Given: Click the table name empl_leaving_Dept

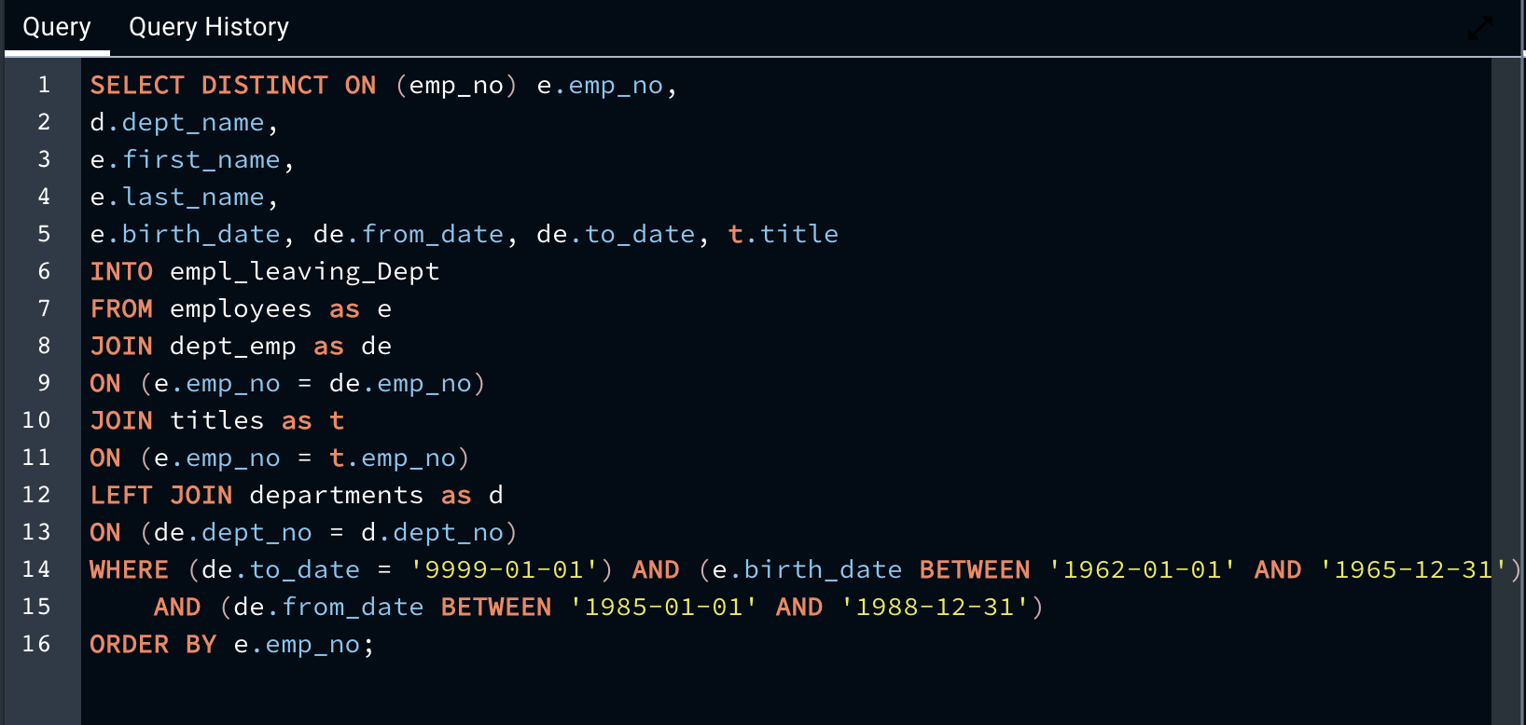Looking at the screenshot, I should (x=304, y=271).
